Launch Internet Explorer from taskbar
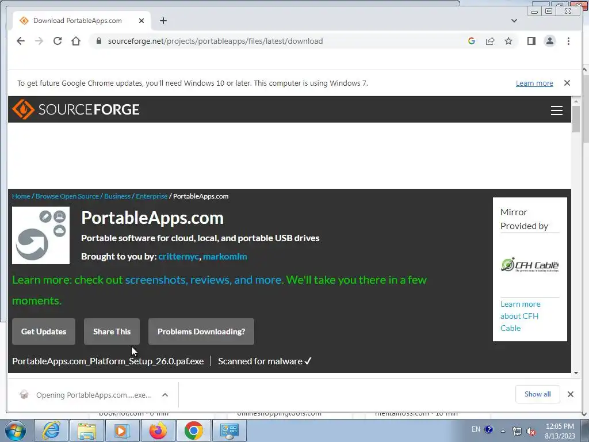This screenshot has height=442, width=589. (51, 430)
